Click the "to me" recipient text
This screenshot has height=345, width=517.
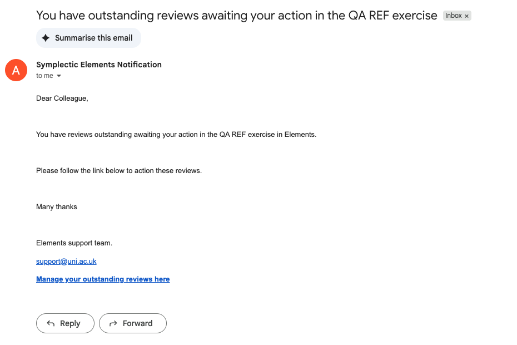pyautogui.click(x=44, y=76)
